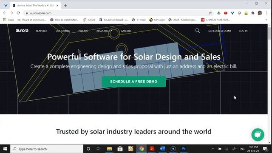Click the address bar URL field
Image resolution: width=272 pixels, height=153 pixels.
coord(118,13)
